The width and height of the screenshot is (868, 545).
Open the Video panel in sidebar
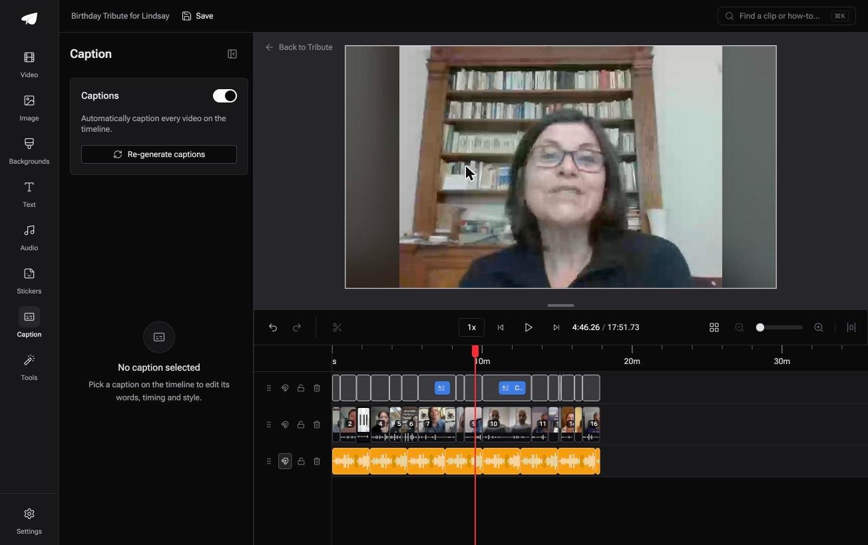29,65
